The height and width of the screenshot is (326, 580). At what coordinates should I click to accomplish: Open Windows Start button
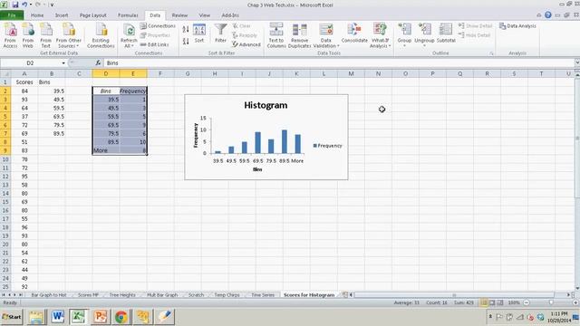point(12,317)
